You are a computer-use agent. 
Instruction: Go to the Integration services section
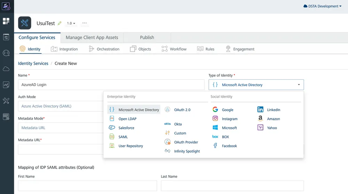[64, 49]
